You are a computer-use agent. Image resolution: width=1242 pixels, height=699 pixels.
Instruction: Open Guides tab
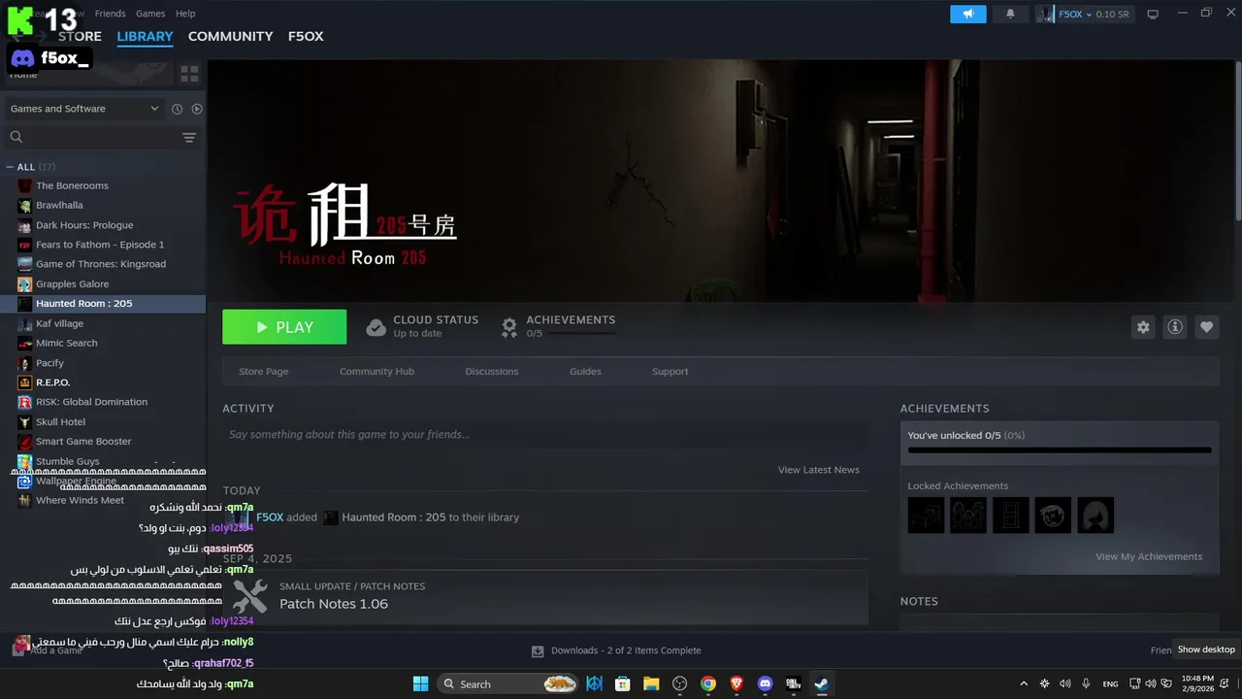tap(585, 372)
